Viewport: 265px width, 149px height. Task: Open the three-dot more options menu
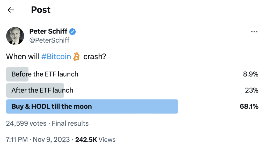tap(254, 32)
